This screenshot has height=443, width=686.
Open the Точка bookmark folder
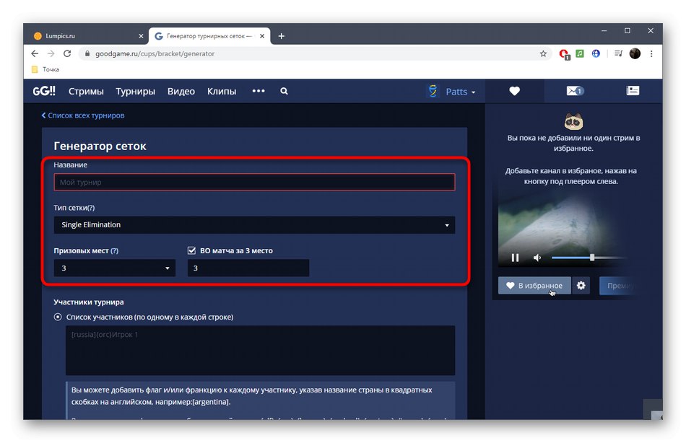click(45, 69)
